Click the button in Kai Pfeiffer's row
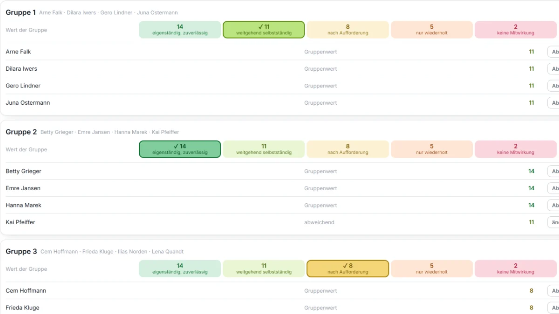The height and width of the screenshot is (314, 559). (x=553, y=222)
